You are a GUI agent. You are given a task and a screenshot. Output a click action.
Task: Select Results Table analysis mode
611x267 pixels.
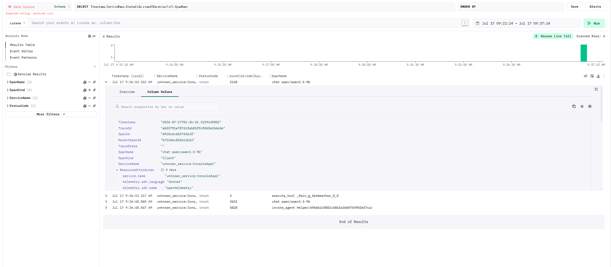coord(22,45)
